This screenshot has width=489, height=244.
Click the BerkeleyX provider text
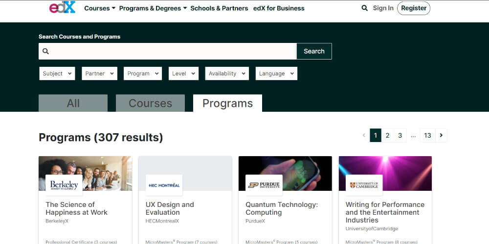tap(57, 221)
